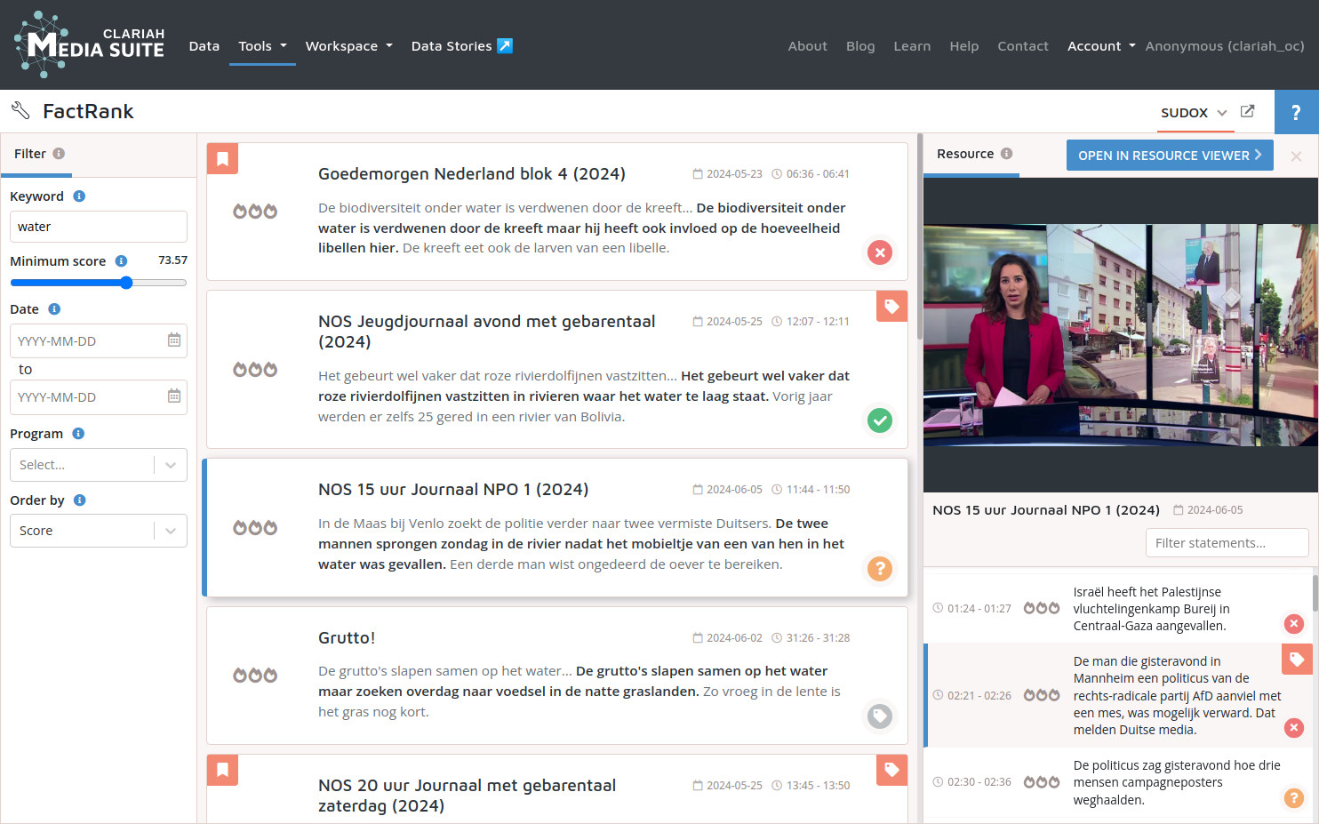Click the Minimum score info icon
The height and width of the screenshot is (824, 1319).
(121, 261)
